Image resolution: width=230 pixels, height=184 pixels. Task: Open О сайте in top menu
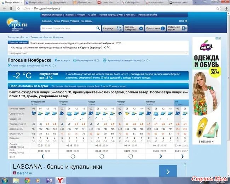point(92,15)
